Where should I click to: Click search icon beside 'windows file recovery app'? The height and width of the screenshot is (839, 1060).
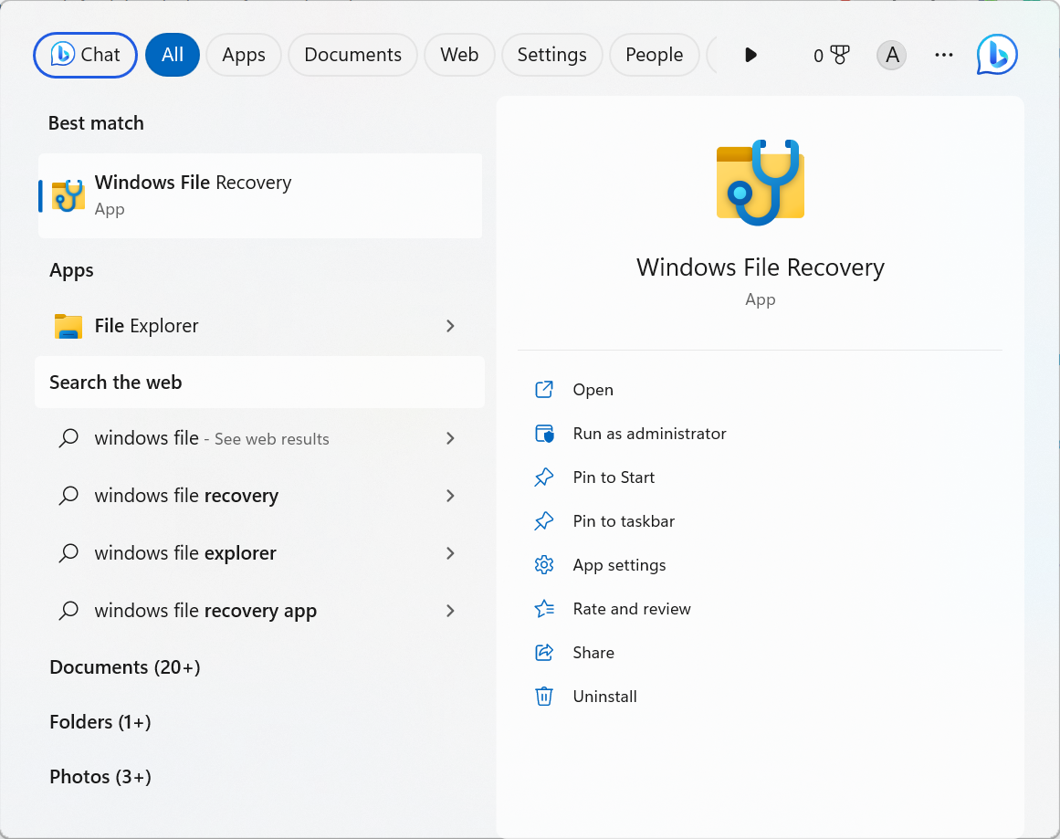tap(68, 611)
